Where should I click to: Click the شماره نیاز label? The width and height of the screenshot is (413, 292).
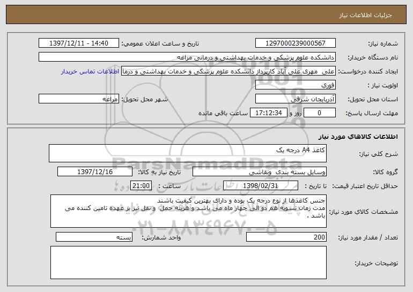point(383,44)
